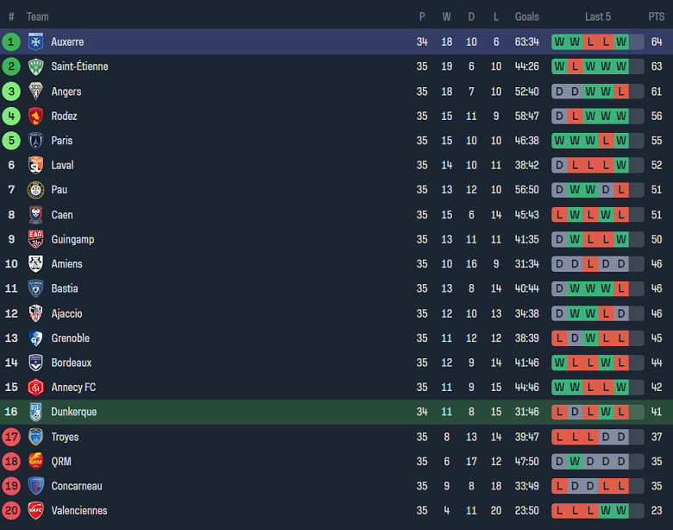Click the Bordeaux team logo
673x530 pixels.
tap(35, 363)
